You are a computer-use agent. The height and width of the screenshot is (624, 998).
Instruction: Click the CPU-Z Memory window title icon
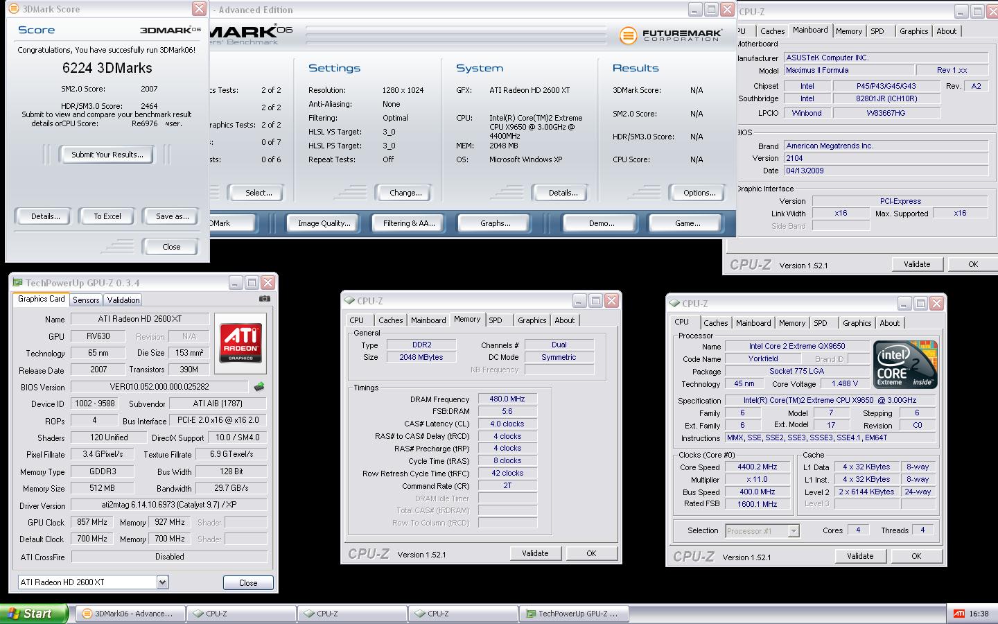pos(349,300)
